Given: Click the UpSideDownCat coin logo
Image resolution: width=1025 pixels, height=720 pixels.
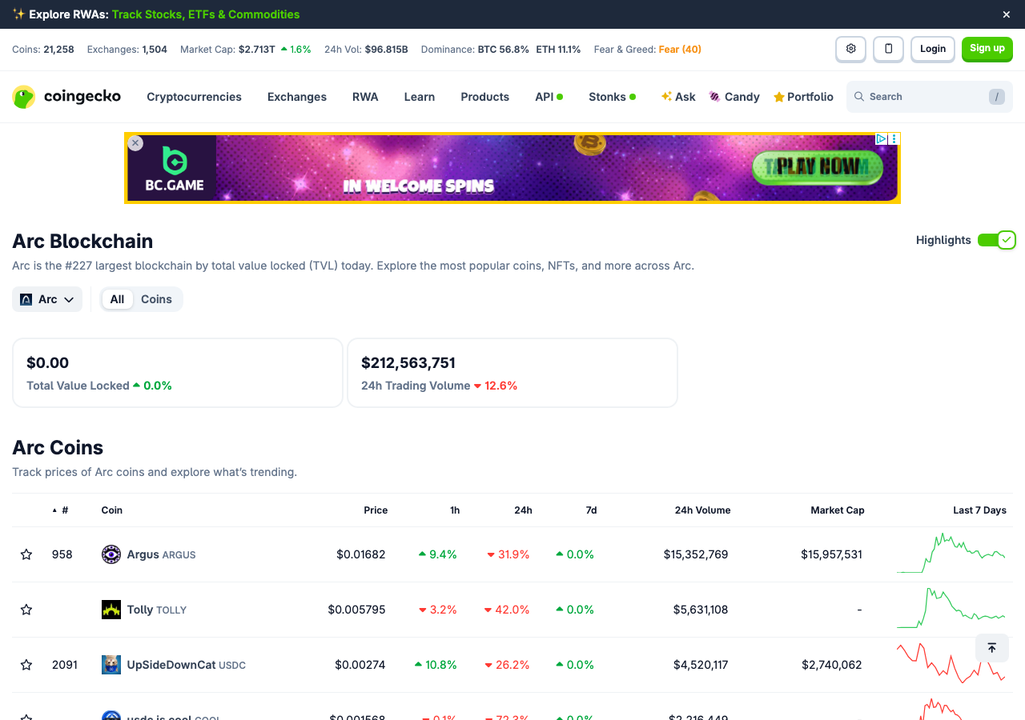Looking at the screenshot, I should 111,665.
